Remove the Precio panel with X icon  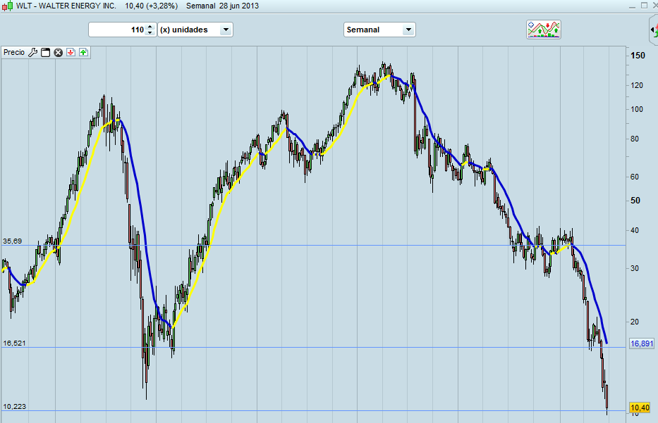pyautogui.click(x=59, y=52)
